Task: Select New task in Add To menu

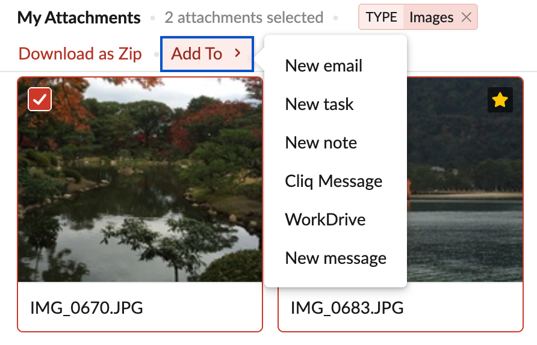Action: (x=319, y=104)
